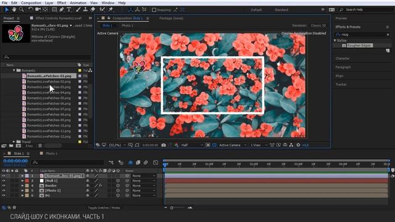Toggle 3D layer switch for Null 1

coord(118,181)
